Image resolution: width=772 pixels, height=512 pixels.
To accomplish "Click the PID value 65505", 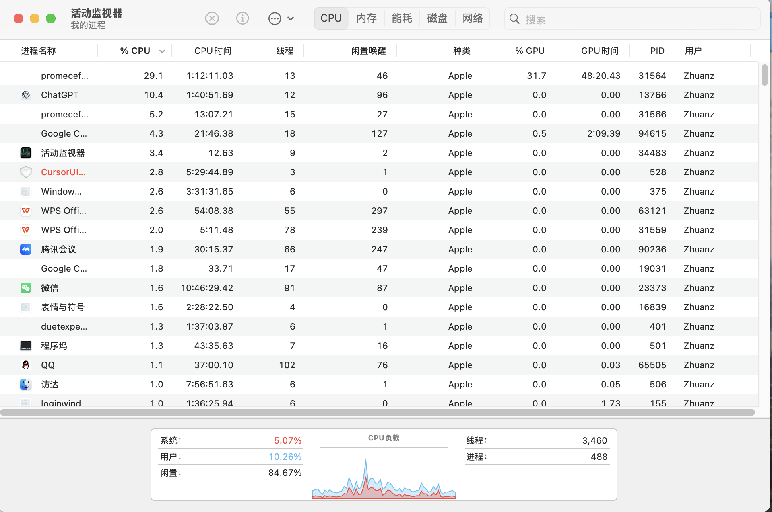I will (x=652, y=365).
